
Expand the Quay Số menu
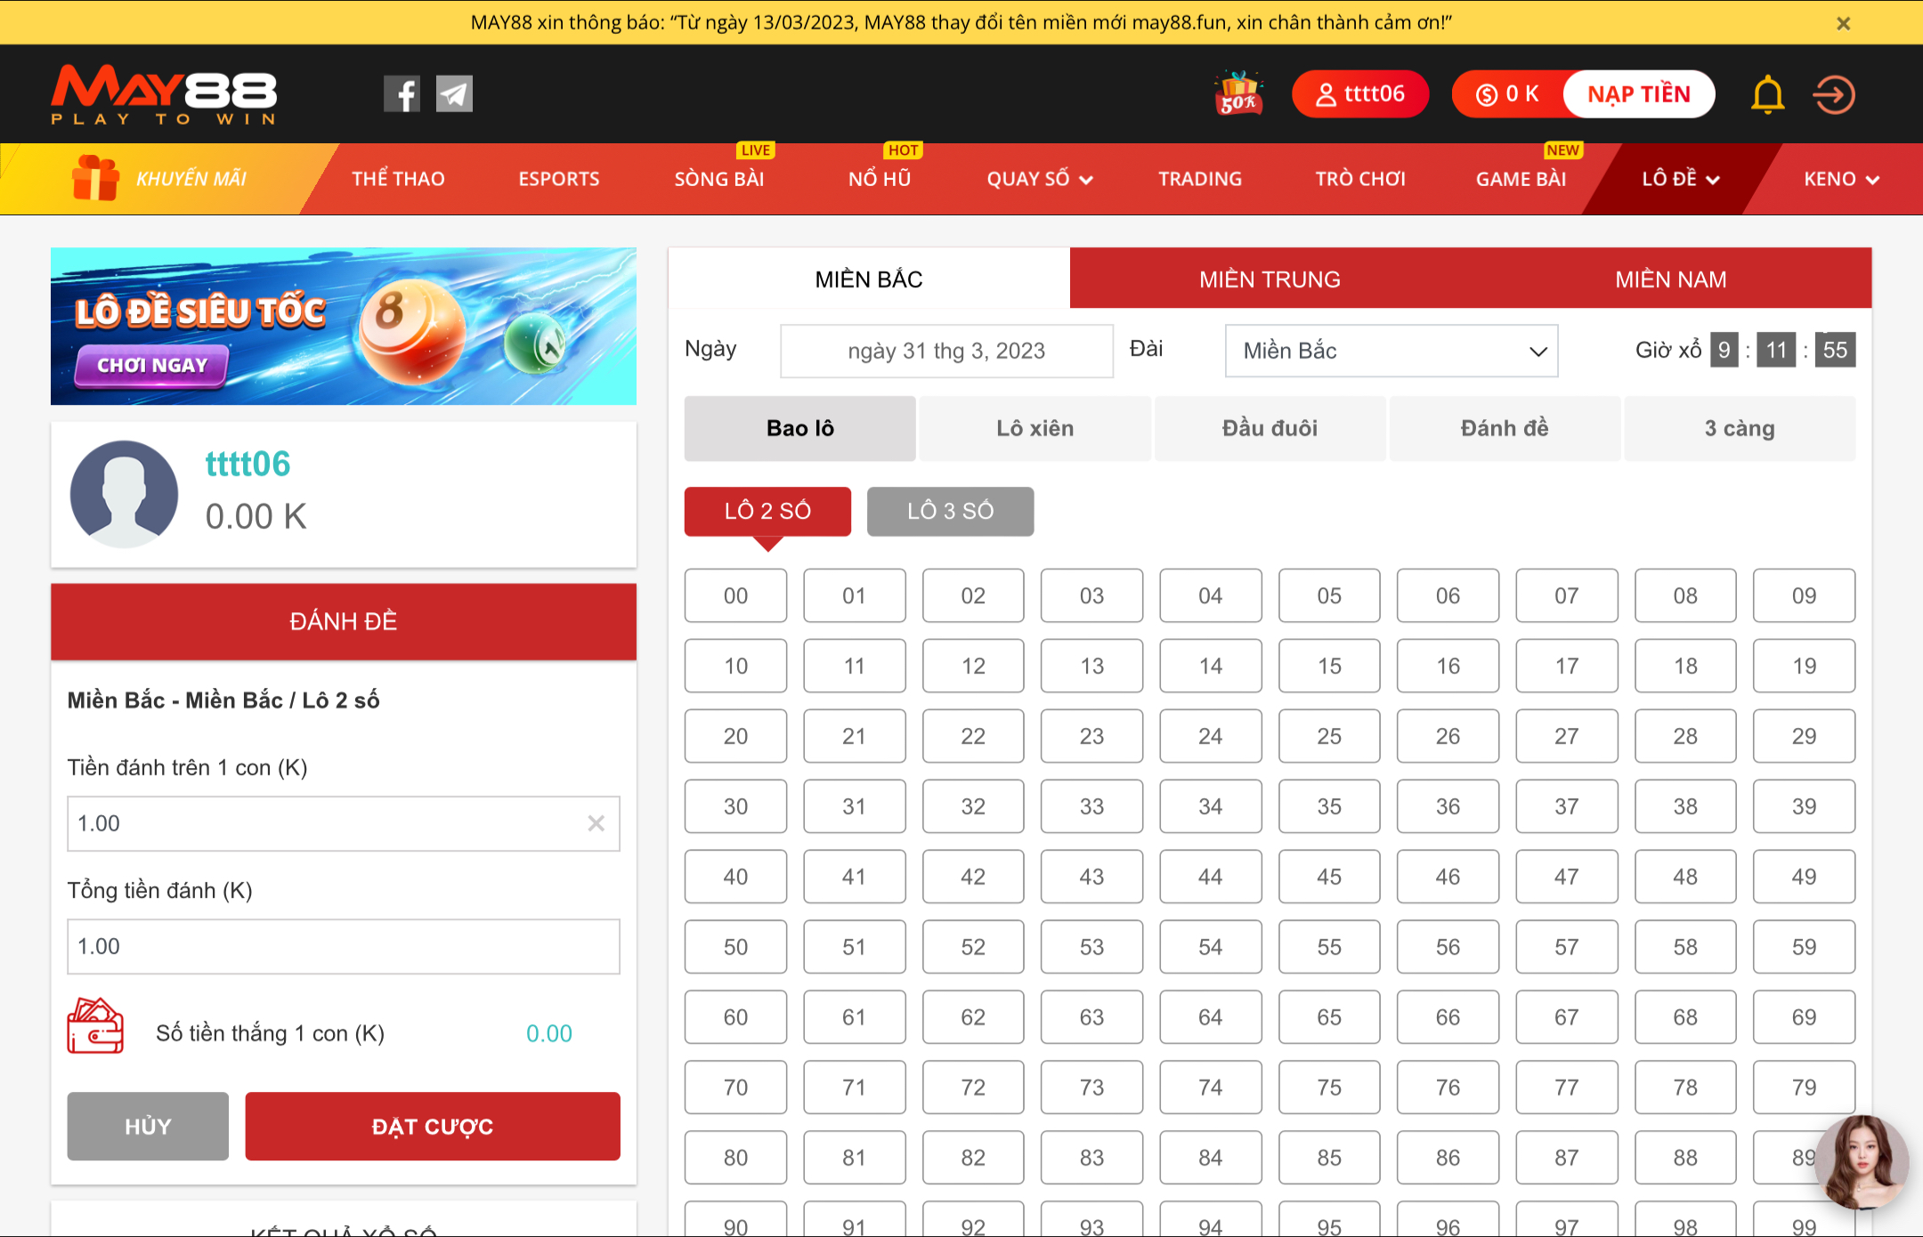tap(1040, 179)
